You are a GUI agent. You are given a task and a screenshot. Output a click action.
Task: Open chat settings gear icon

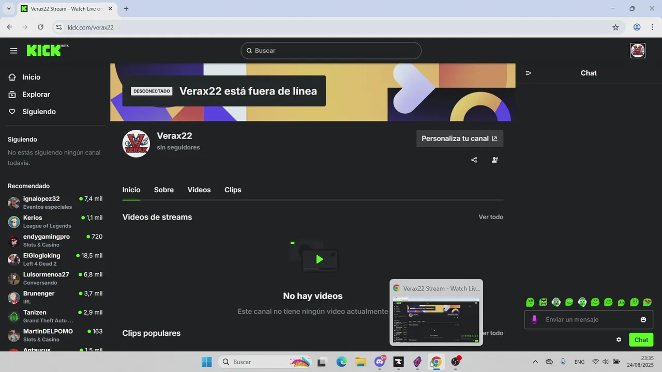tap(619, 339)
